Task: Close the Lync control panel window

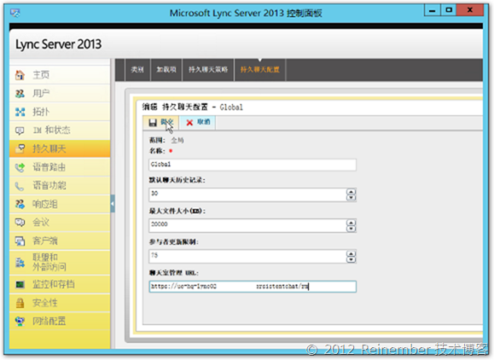Action: click(x=470, y=10)
